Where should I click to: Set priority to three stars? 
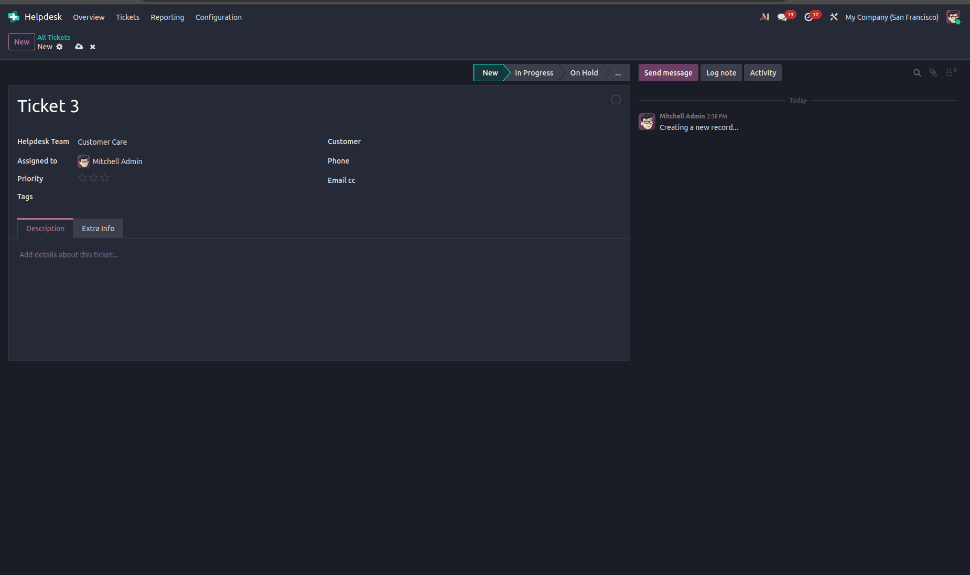click(105, 178)
